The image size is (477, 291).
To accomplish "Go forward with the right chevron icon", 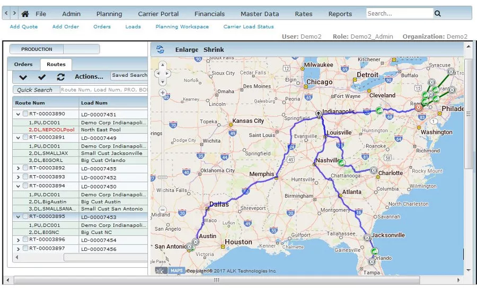I will pos(14,13).
